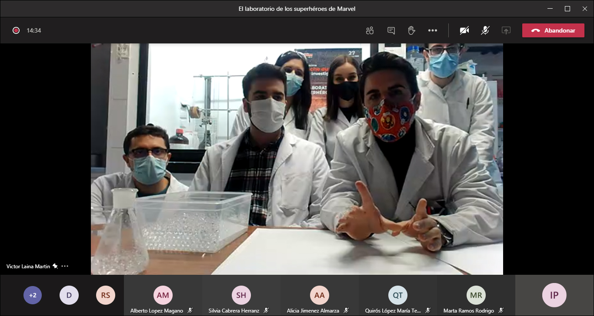Open the participants panel icon

[x=370, y=30]
